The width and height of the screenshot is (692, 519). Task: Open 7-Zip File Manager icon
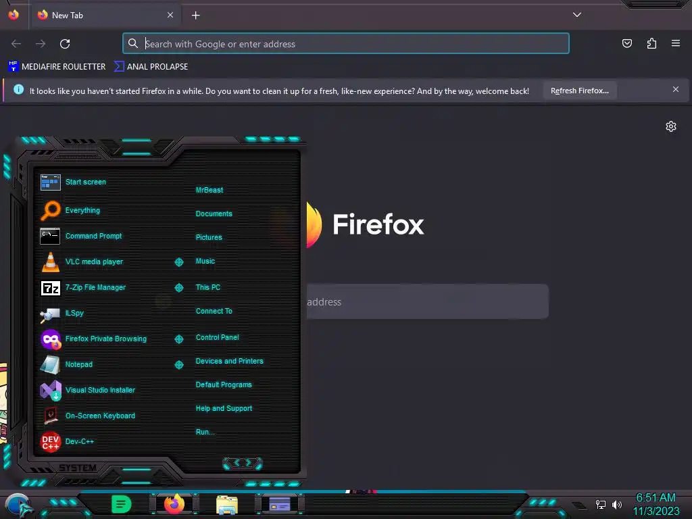pyautogui.click(x=50, y=288)
